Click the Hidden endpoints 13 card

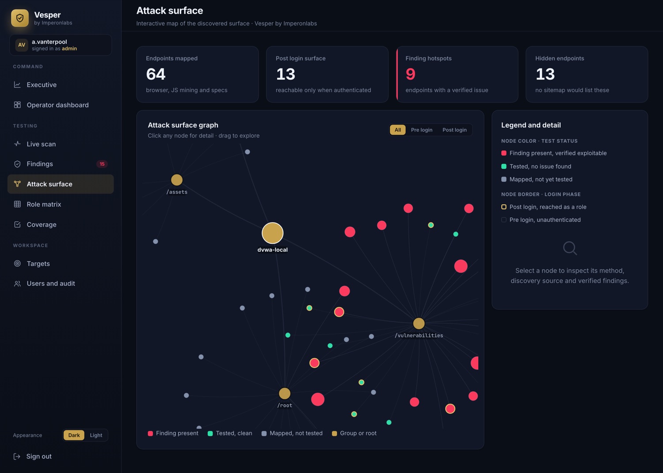pos(587,74)
